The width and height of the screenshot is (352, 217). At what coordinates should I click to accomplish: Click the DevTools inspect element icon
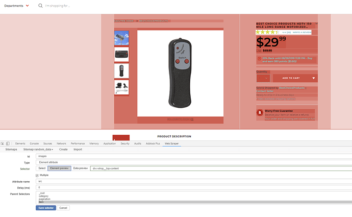click(4, 144)
